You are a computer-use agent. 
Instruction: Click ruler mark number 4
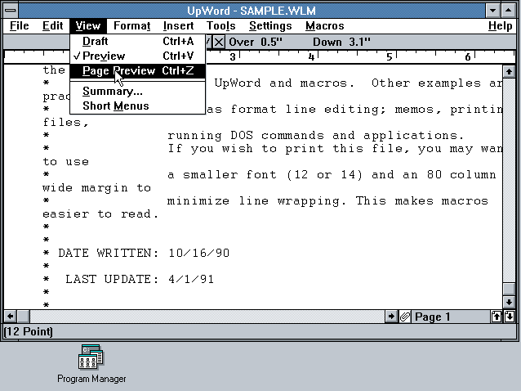[311, 57]
